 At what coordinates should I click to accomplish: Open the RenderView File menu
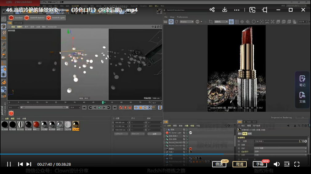coord(166,17)
